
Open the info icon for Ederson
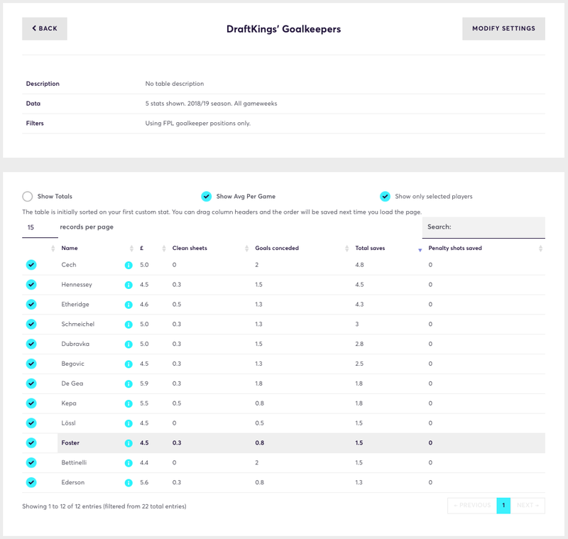click(129, 482)
